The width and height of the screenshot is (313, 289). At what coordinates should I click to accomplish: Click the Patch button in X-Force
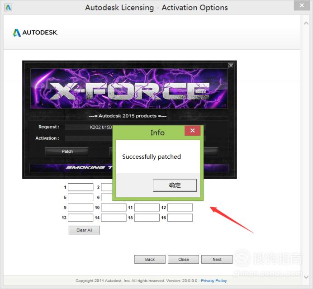pos(67,152)
